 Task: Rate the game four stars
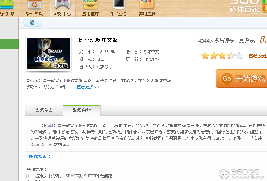point(231,56)
